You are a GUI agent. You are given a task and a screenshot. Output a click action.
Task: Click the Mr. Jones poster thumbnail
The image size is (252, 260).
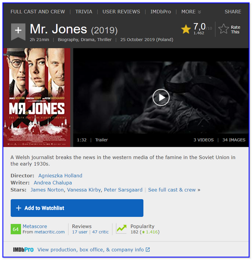tap(37, 97)
